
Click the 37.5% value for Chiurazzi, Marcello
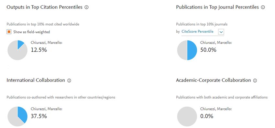coord(39,116)
